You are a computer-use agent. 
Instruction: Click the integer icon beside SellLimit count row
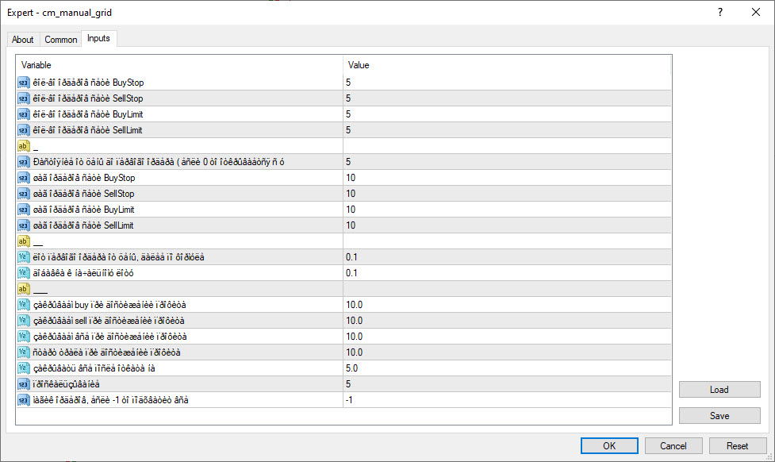23,130
